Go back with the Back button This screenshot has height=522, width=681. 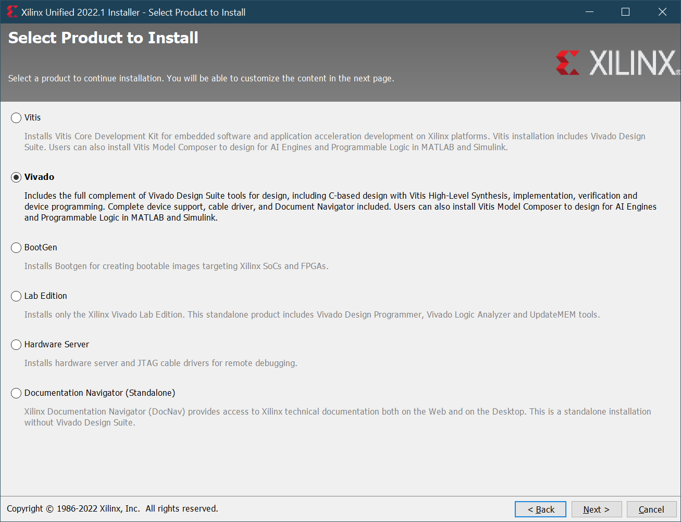[540, 509]
